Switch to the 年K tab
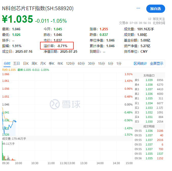This screenshot has height=171, width=172. click(x=60, y=63)
